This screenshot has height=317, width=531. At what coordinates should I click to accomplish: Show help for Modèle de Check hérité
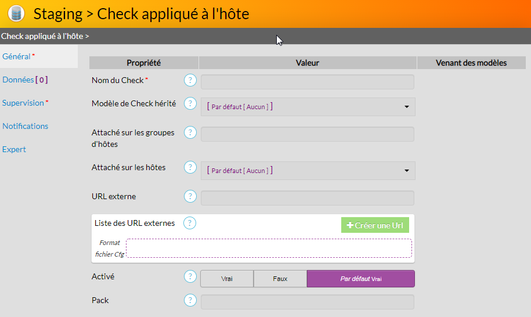190,103
